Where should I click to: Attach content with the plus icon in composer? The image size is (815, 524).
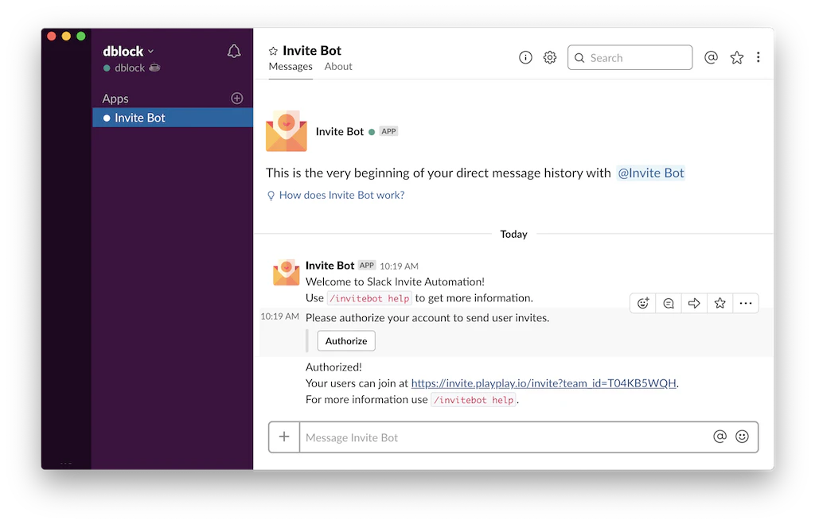click(284, 437)
